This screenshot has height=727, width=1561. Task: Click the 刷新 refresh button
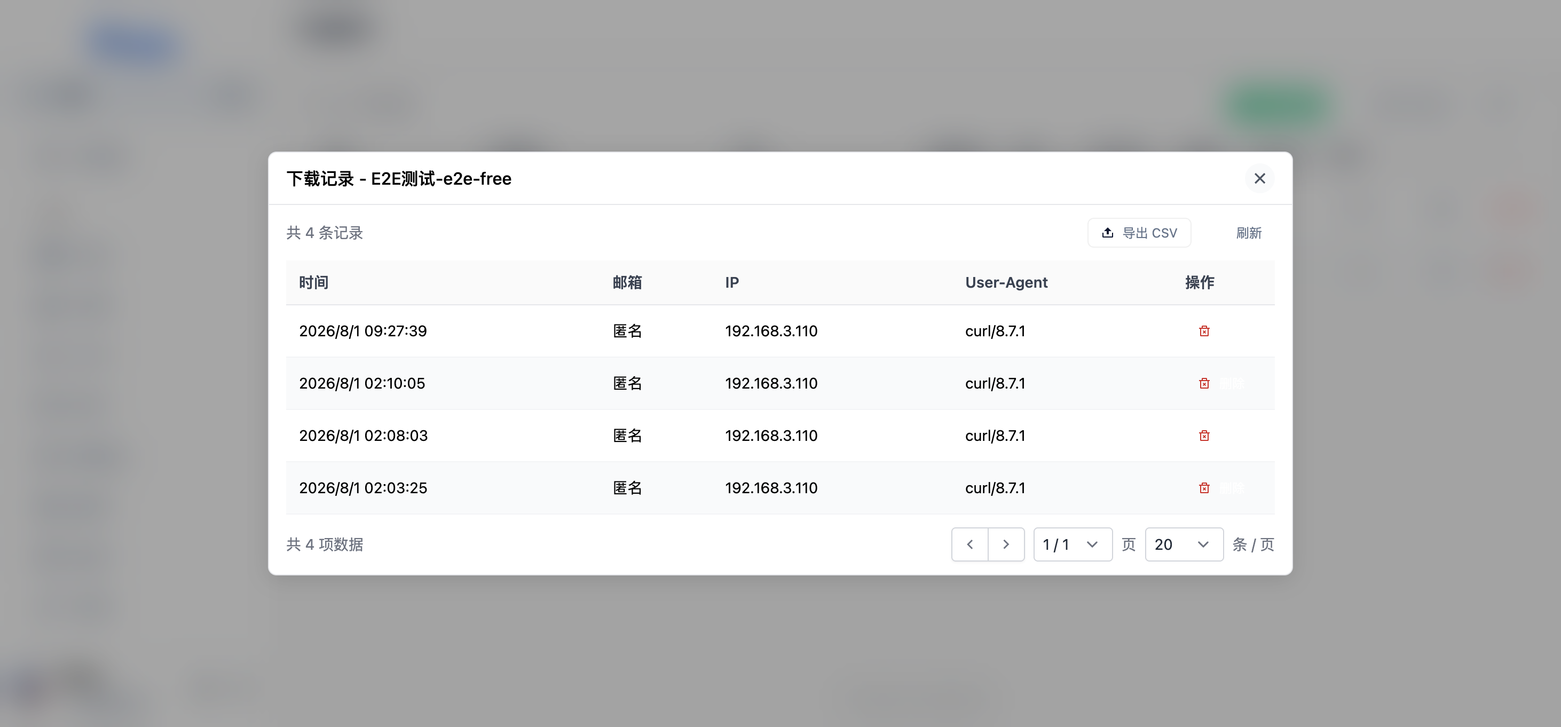[x=1248, y=233]
